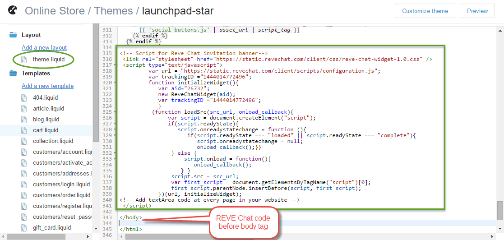Viewport: 504px width, 240px height.
Task: Open the customers/addresses template file
Action: (62, 174)
